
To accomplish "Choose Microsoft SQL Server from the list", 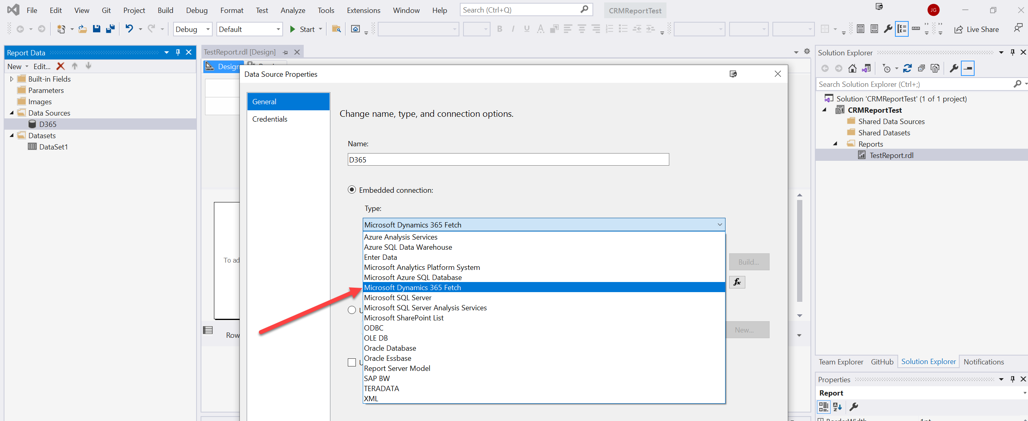I will [544, 297].
